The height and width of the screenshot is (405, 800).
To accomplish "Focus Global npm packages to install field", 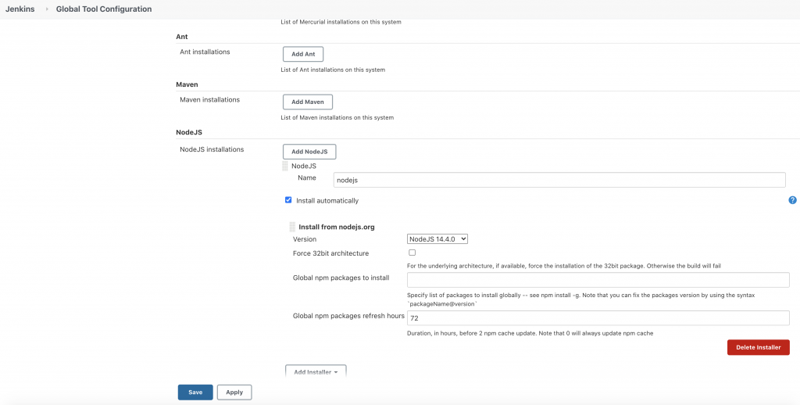I will pyautogui.click(x=598, y=280).
